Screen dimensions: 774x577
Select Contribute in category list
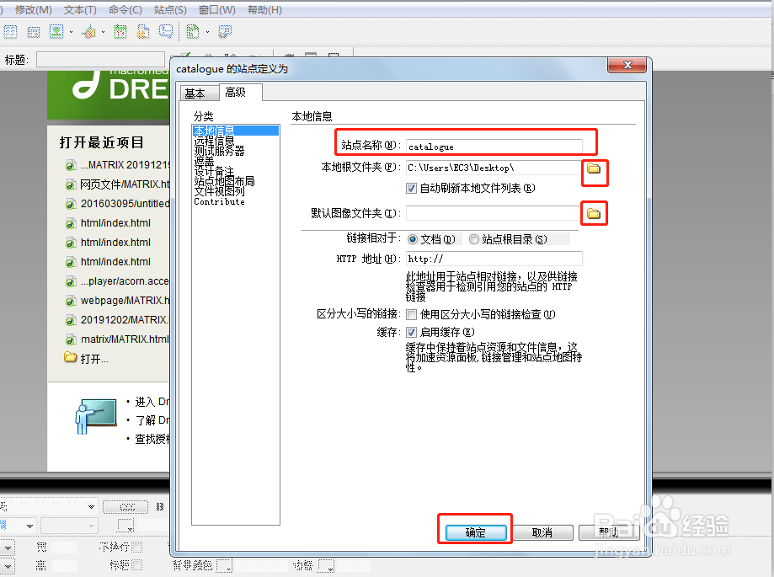[x=219, y=201]
